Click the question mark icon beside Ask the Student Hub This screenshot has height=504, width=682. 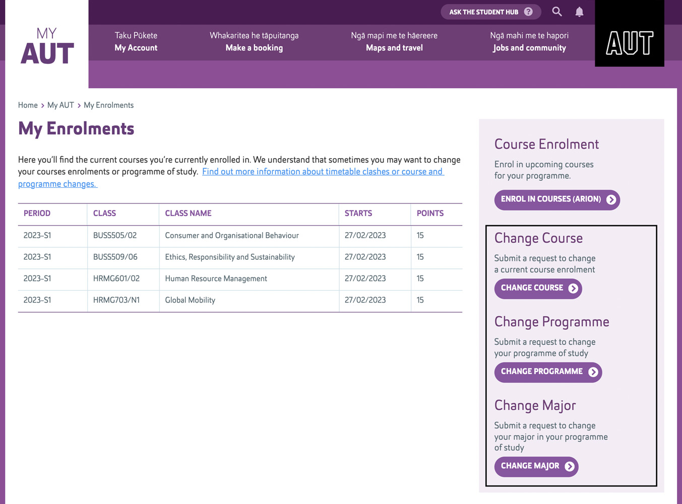pos(527,12)
